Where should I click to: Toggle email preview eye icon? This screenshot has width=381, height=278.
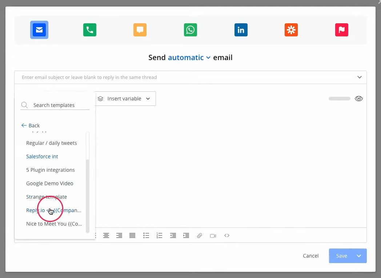tap(359, 99)
